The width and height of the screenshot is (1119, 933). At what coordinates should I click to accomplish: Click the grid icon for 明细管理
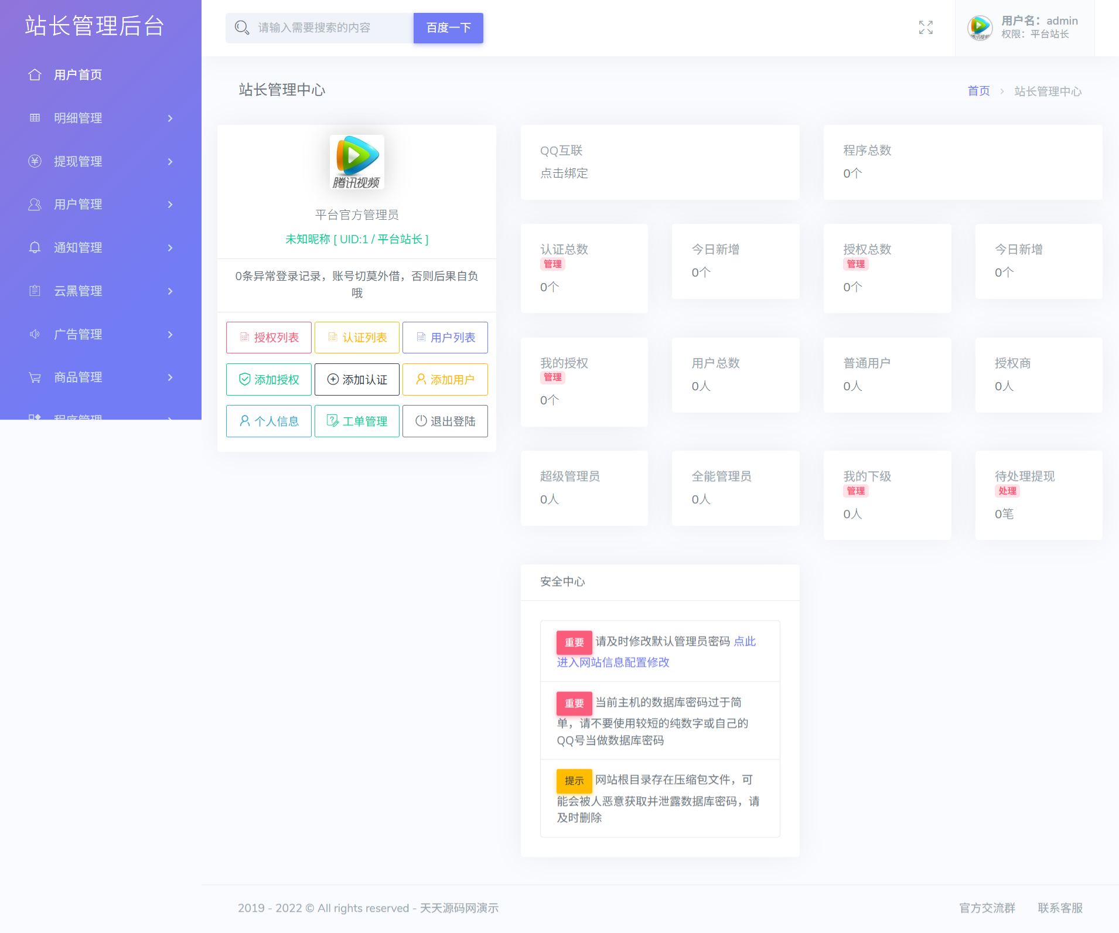pos(35,118)
